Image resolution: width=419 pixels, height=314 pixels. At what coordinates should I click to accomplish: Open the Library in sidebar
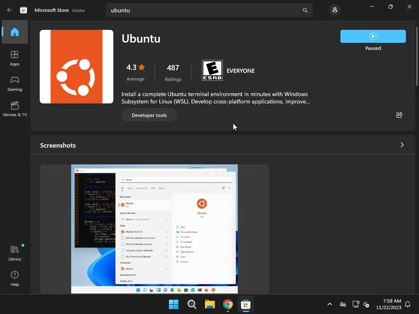15,253
